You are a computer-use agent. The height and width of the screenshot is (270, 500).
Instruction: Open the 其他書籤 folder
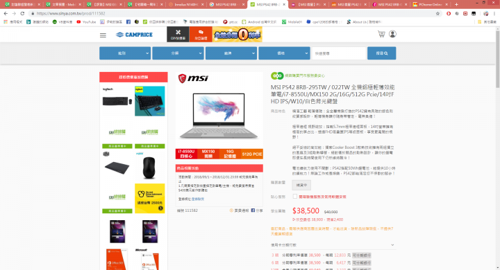[487, 22]
